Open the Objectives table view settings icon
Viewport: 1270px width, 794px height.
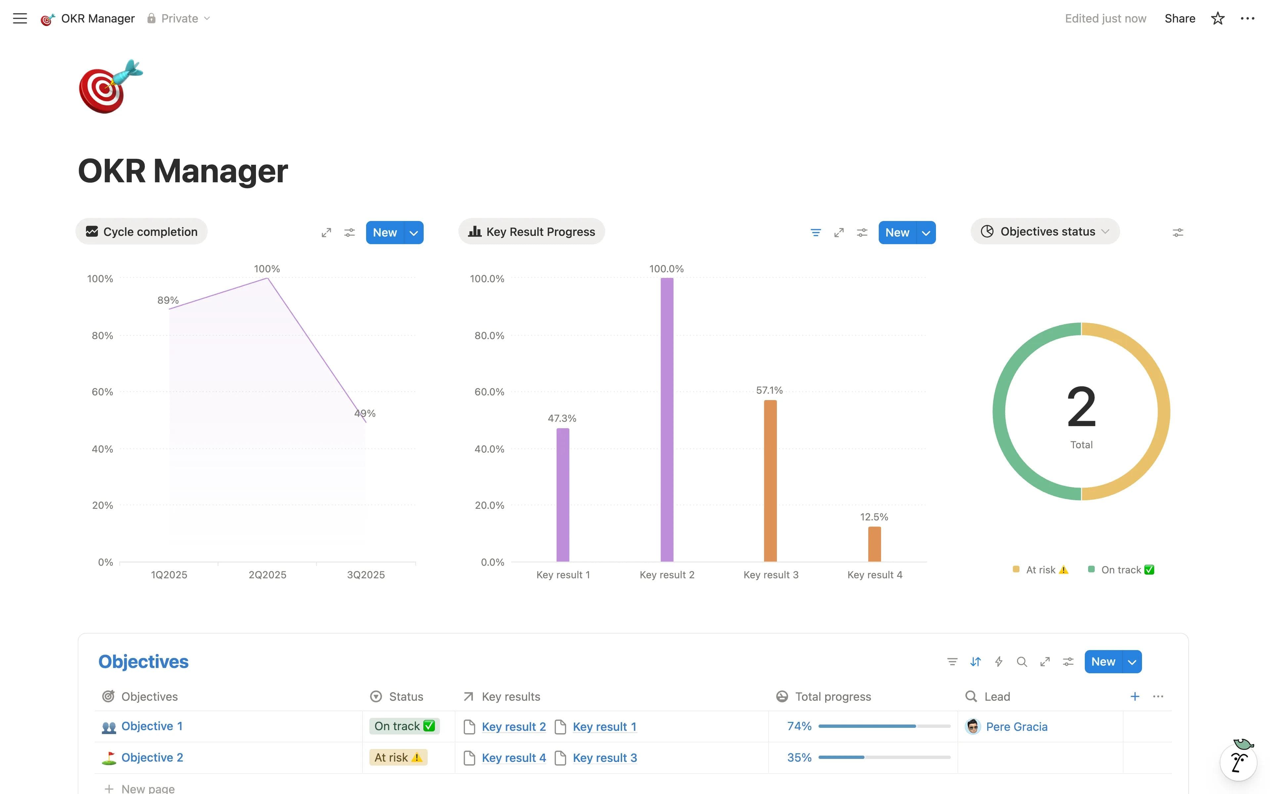1068,662
